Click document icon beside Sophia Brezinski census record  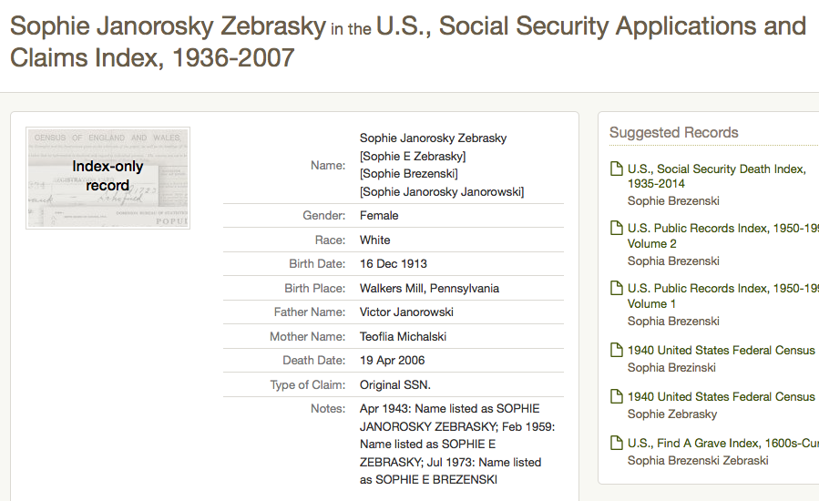(x=617, y=351)
